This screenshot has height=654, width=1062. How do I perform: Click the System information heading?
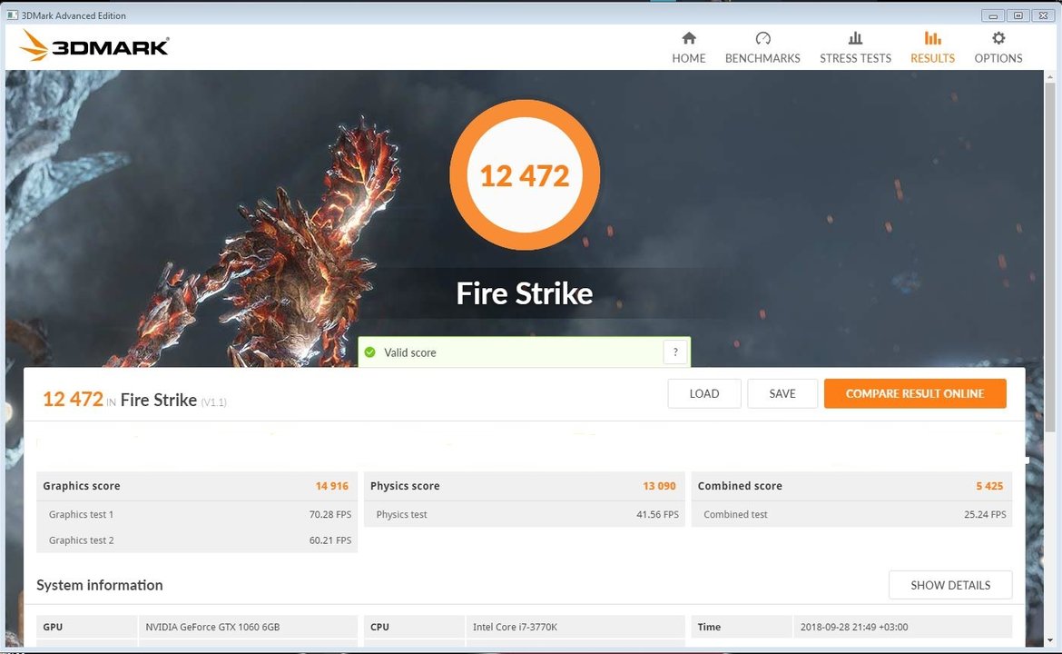tap(100, 585)
